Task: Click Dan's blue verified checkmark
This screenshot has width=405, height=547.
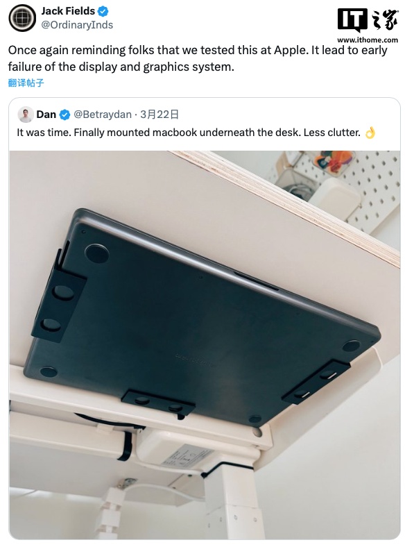Action: click(x=64, y=115)
